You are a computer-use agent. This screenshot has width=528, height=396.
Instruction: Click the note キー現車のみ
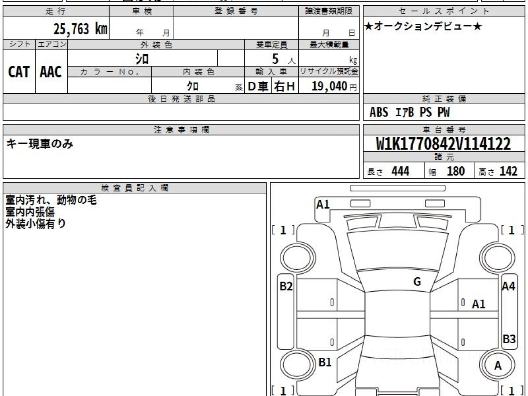(x=39, y=143)
